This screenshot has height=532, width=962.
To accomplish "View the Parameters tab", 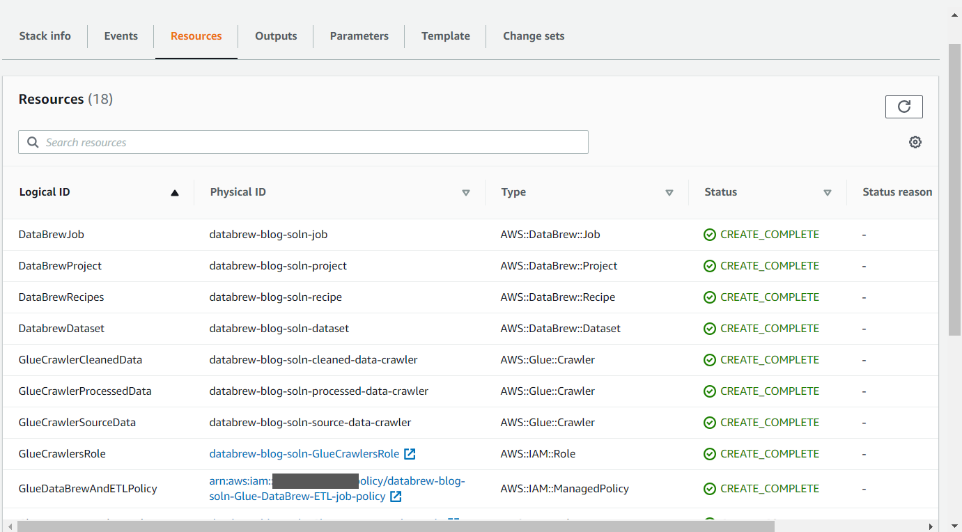I will pos(359,36).
